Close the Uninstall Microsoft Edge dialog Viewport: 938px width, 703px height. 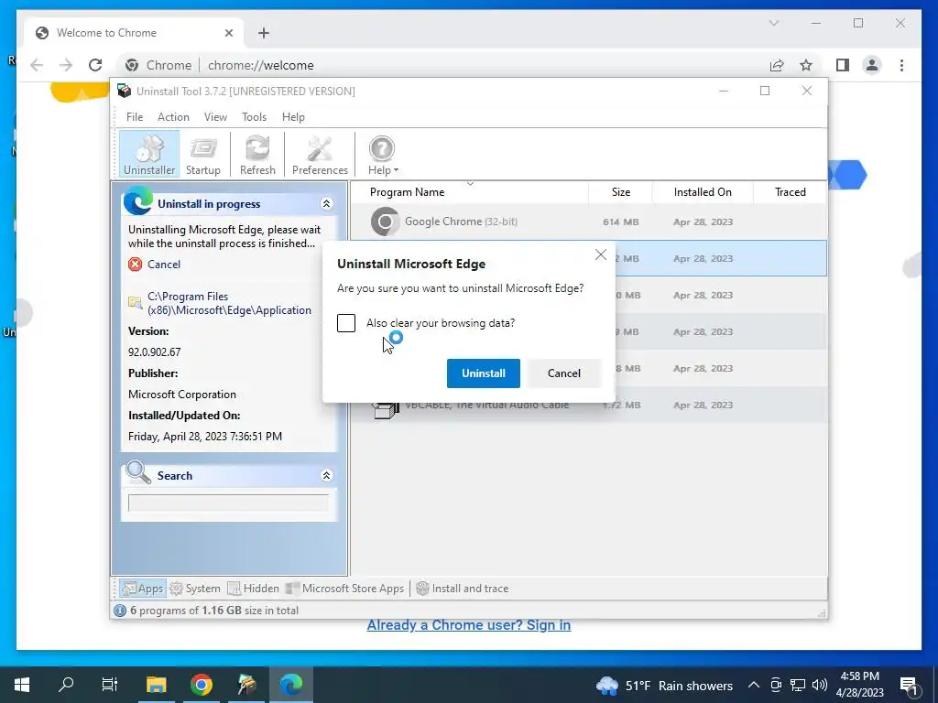(601, 254)
